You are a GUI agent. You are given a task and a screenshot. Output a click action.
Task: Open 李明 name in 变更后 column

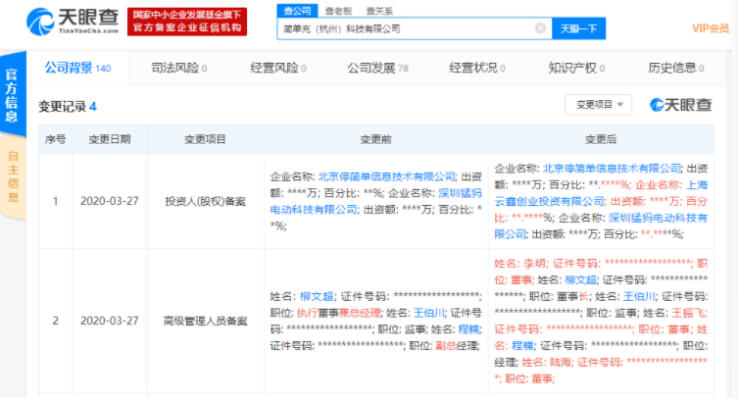(535, 264)
